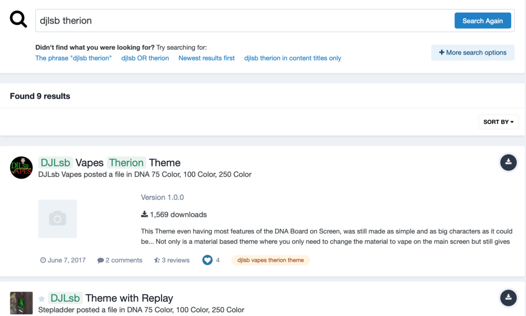Select the djlsb OR therion search link
Screen dimensions: 526x316
(x=145, y=58)
